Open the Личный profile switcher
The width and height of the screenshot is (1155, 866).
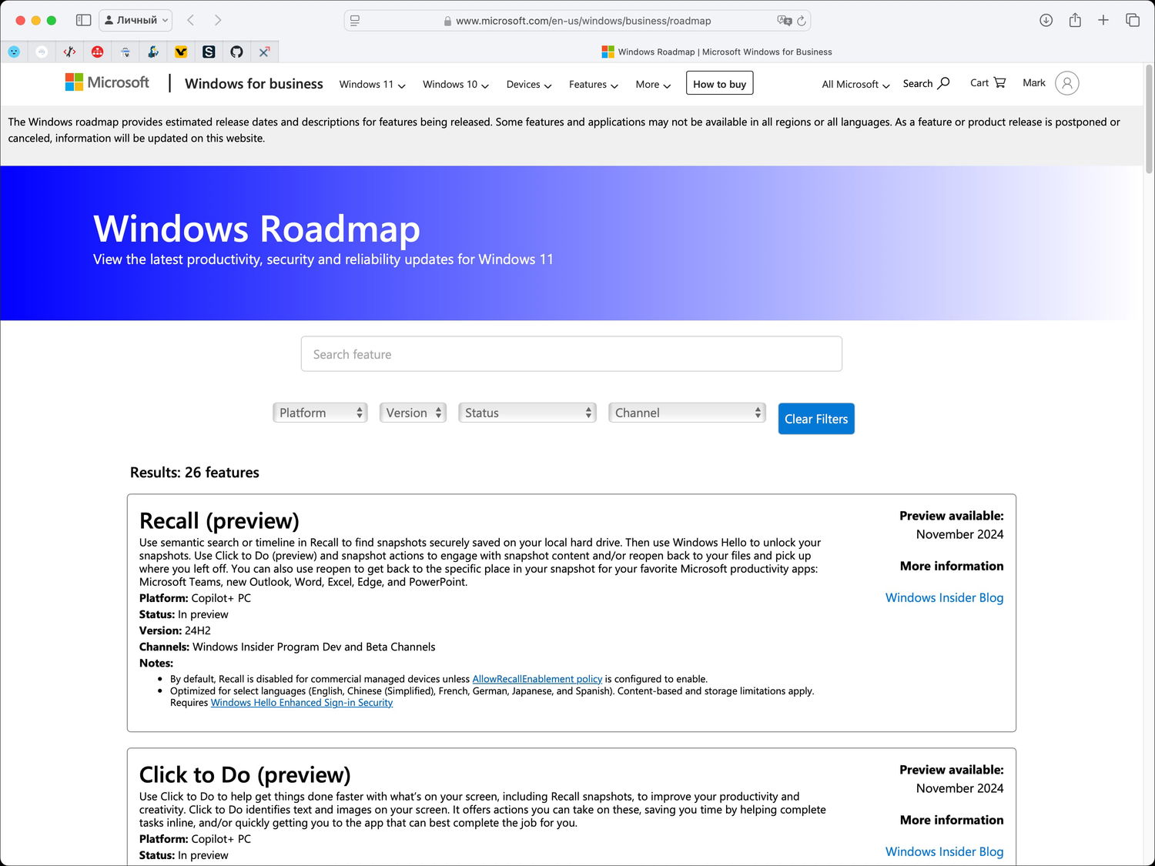[136, 20]
